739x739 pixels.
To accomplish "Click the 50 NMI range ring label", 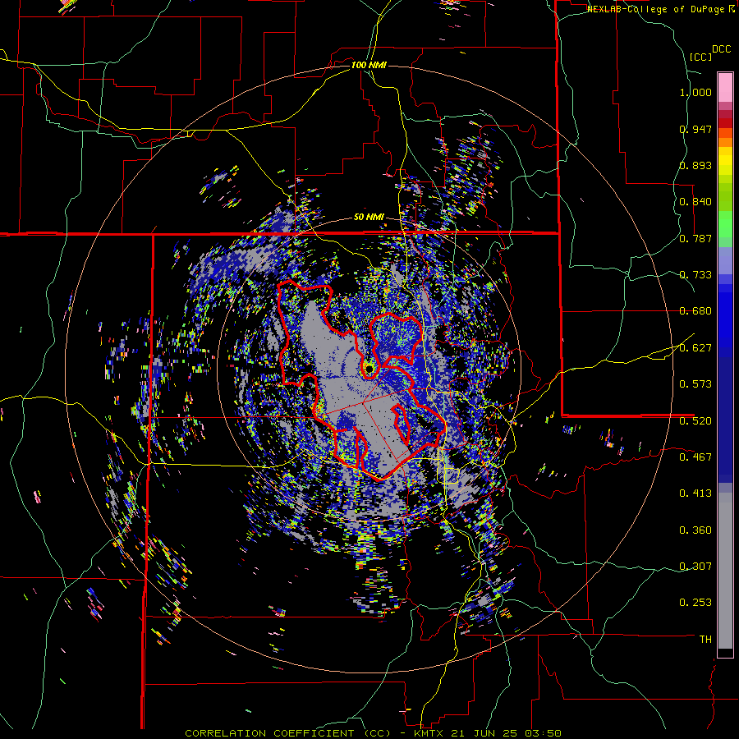I will point(369,218).
